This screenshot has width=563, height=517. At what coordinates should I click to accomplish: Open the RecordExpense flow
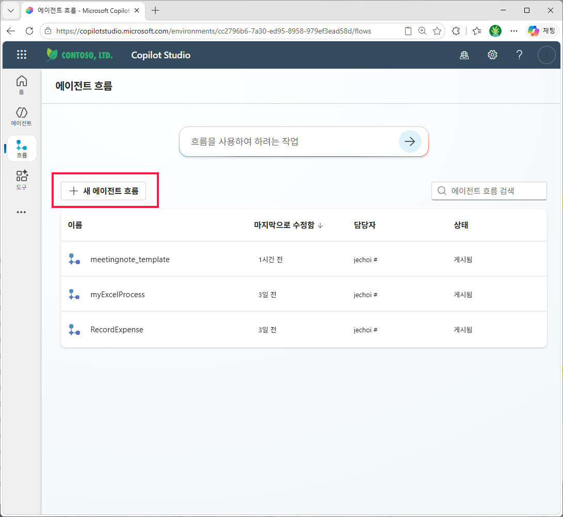click(x=117, y=330)
